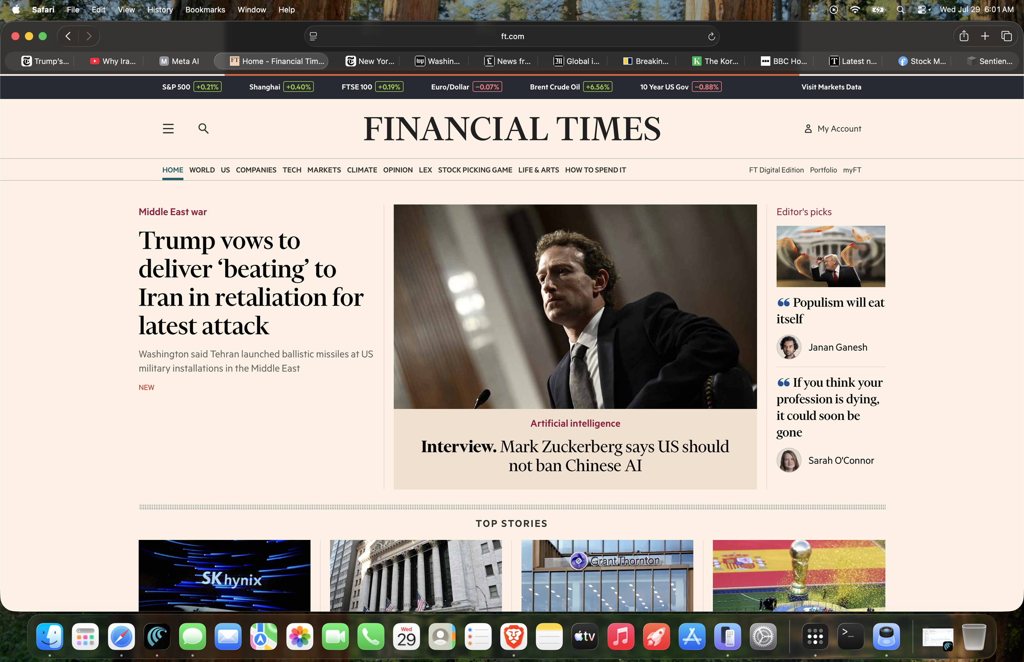Go to LIFE & ARTS section
The image size is (1024, 662).
(x=539, y=170)
